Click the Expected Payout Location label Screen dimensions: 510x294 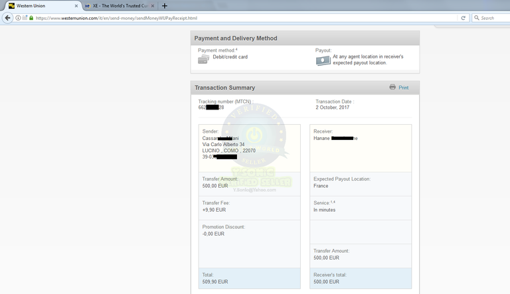coord(342,179)
